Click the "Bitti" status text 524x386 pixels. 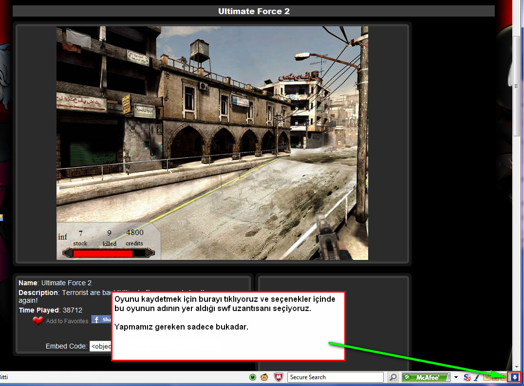click(x=4, y=377)
